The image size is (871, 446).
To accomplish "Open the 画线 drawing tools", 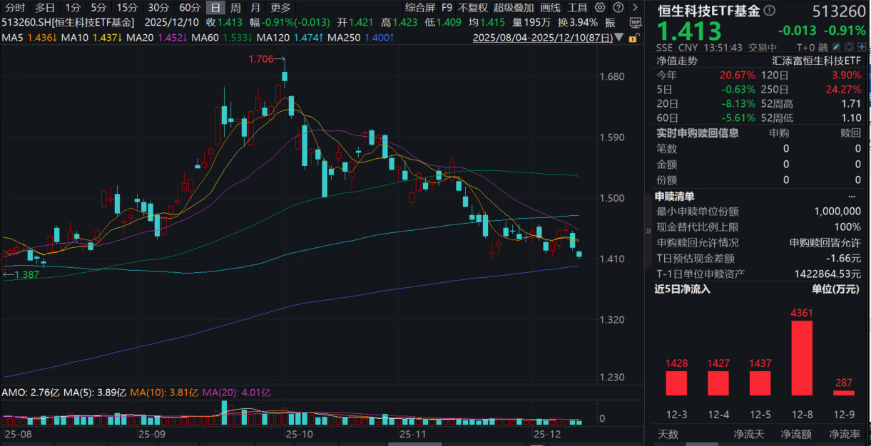I will pos(550,8).
